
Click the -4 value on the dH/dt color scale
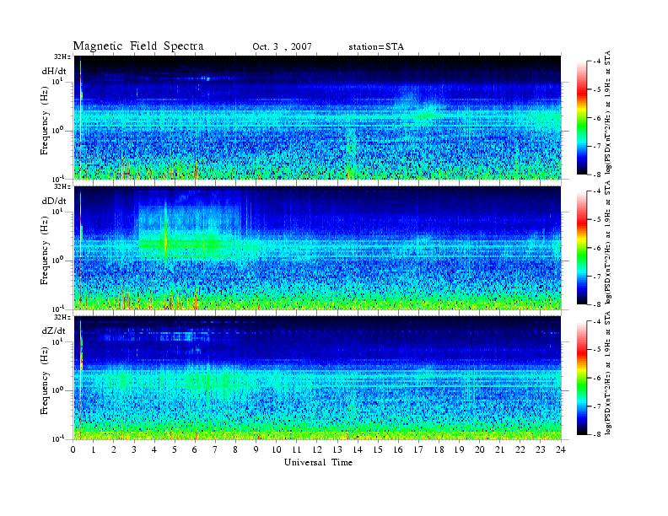pyautogui.click(x=598, y=62)
